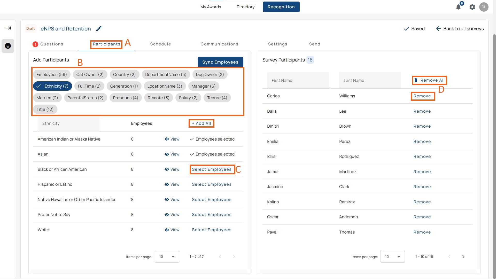Click the Sync Employees button
The image size is (496, 279).
(220, 62)
